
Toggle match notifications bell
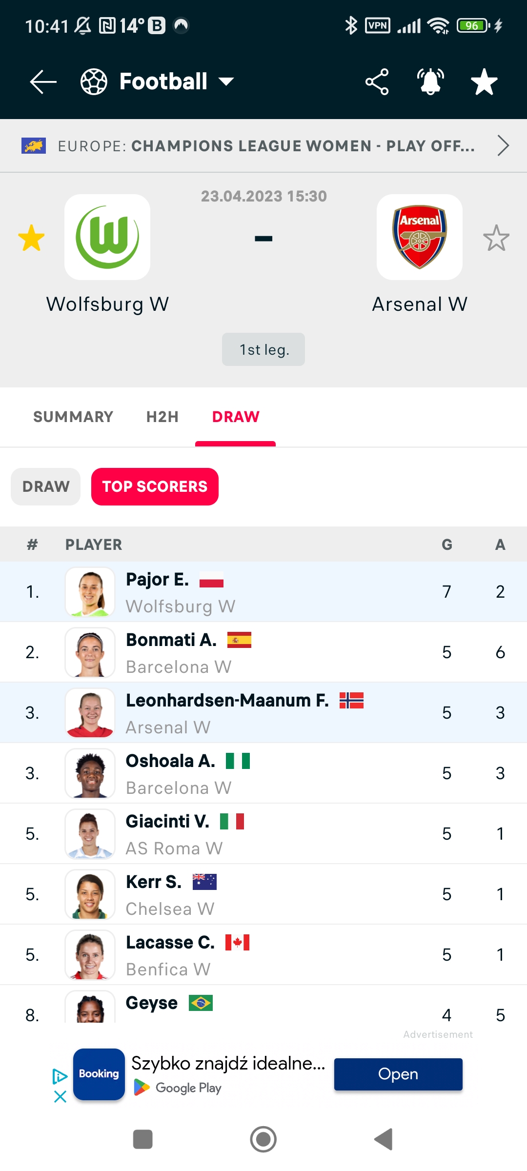point(430,81)
